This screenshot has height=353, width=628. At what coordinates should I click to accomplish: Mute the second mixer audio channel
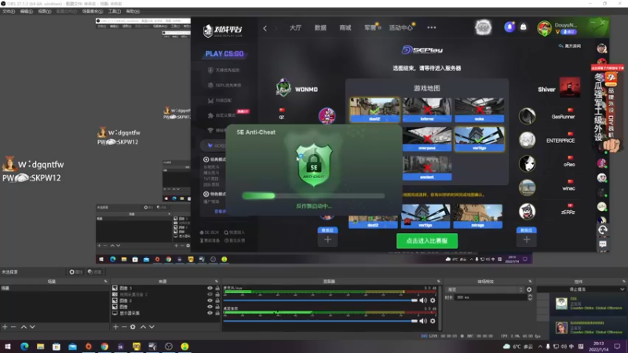pos(423,321)
